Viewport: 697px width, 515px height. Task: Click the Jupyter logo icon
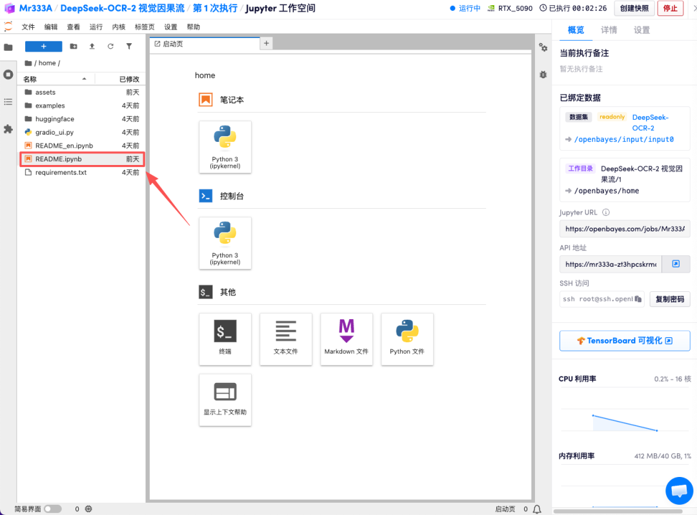tap(8, 26)
